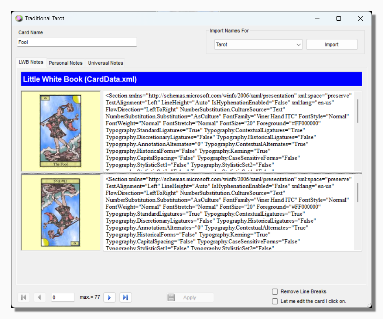Viewport: 383px width, 319px height.
Task: Click the card number input field
Action: (x=63, y=297)
